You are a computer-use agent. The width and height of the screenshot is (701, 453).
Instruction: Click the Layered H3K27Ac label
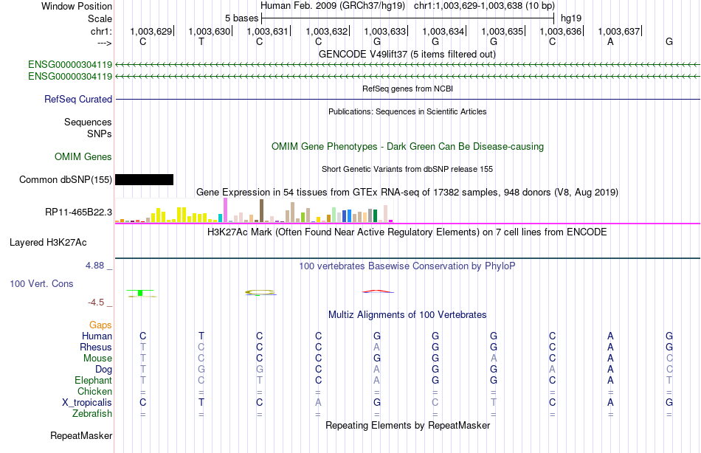pos(48,243)
